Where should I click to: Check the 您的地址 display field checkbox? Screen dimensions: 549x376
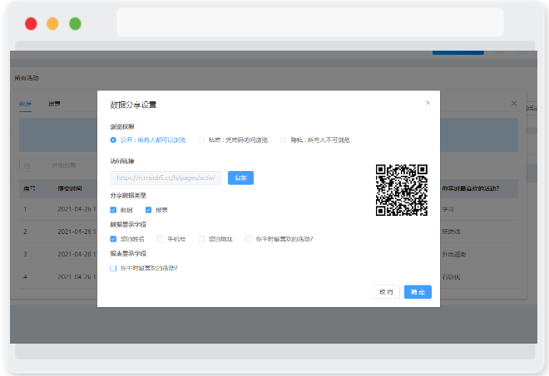(201, 239)
